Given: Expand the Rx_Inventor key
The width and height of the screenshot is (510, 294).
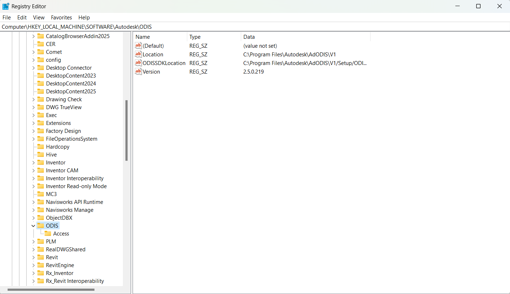Looking at the screenshot, I should click(33, 273).
